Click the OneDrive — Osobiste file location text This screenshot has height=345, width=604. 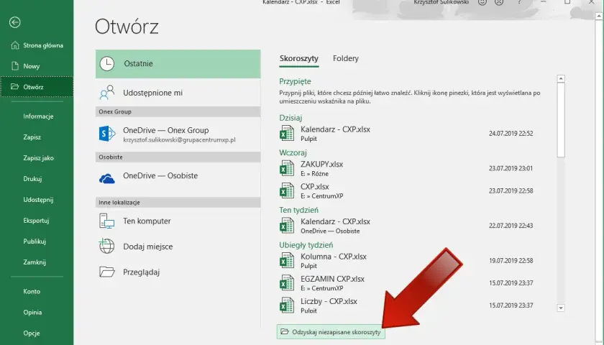(330, 231)
